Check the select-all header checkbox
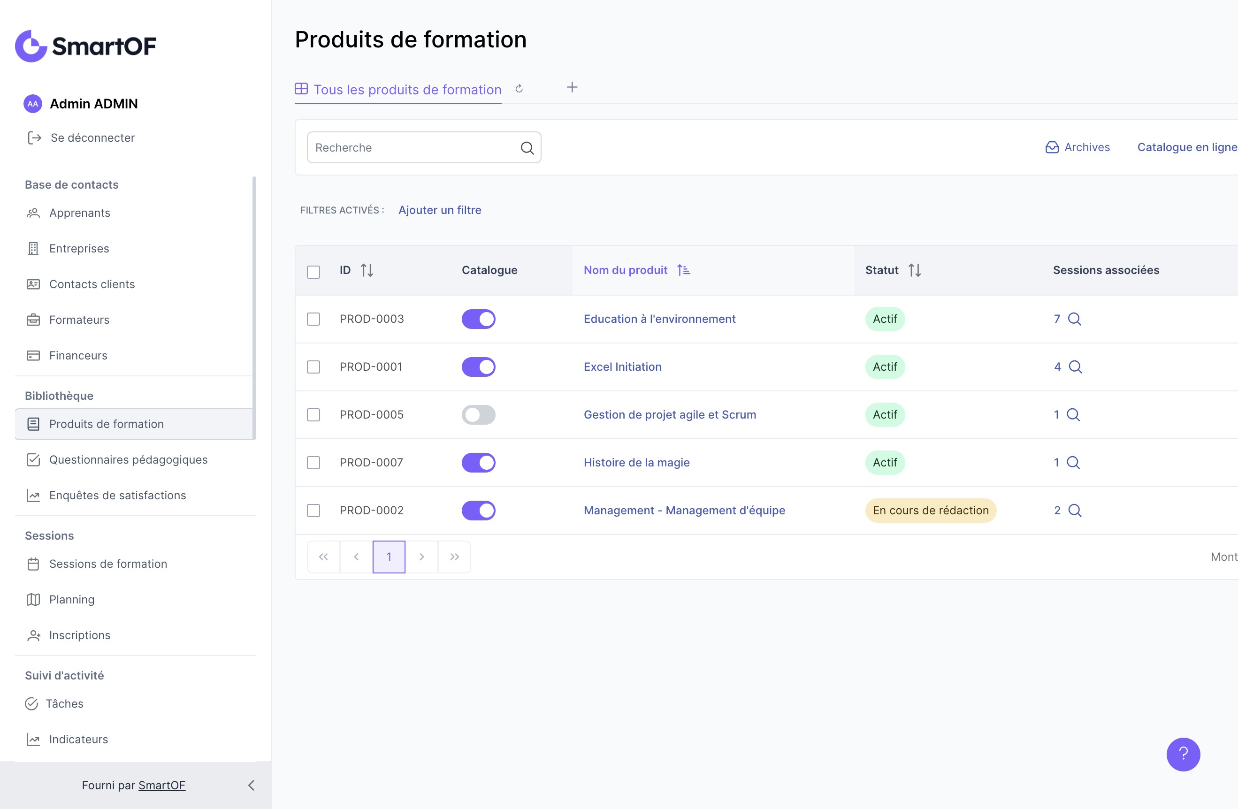The width and height of the screenshot is (1238, 809). pos(313,272)
